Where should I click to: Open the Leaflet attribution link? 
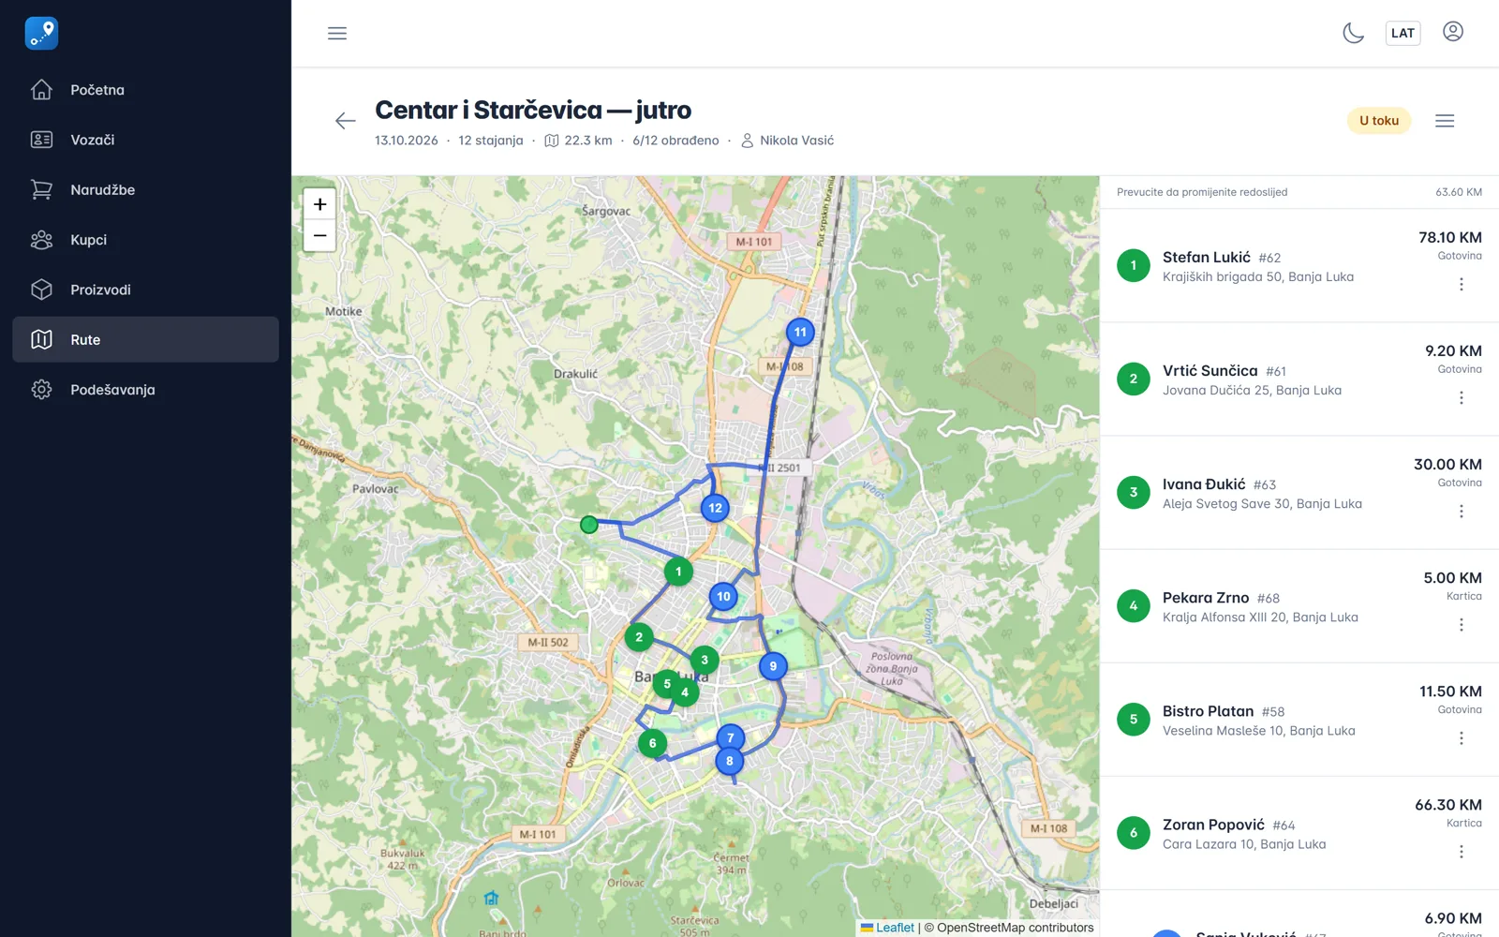887,928
